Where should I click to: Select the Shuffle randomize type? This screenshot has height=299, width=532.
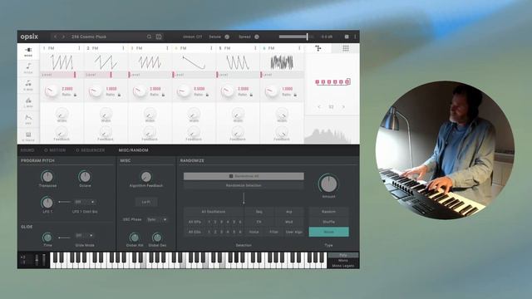tap(328, 222)
